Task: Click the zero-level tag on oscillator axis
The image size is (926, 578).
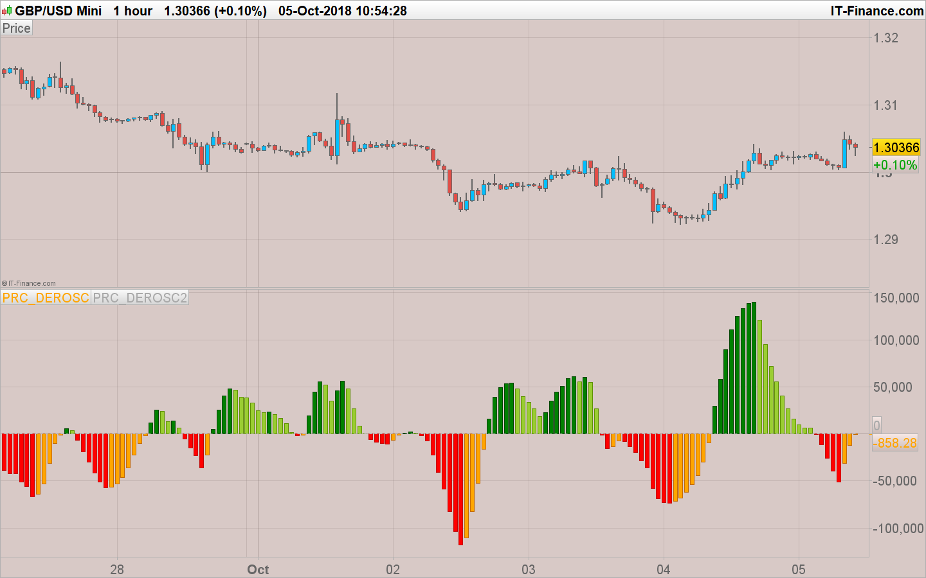Action: [876, 425]
